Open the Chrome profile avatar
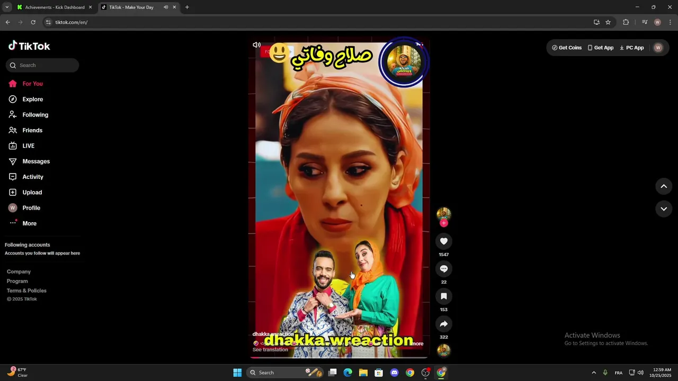The height and width of the screenshot is (381, 678). [x=657, y=22]
